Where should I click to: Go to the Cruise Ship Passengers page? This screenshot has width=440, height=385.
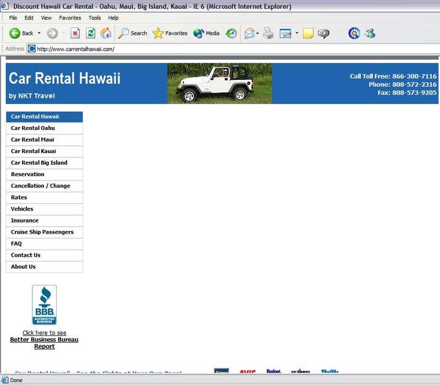click(x=42, y=232)
